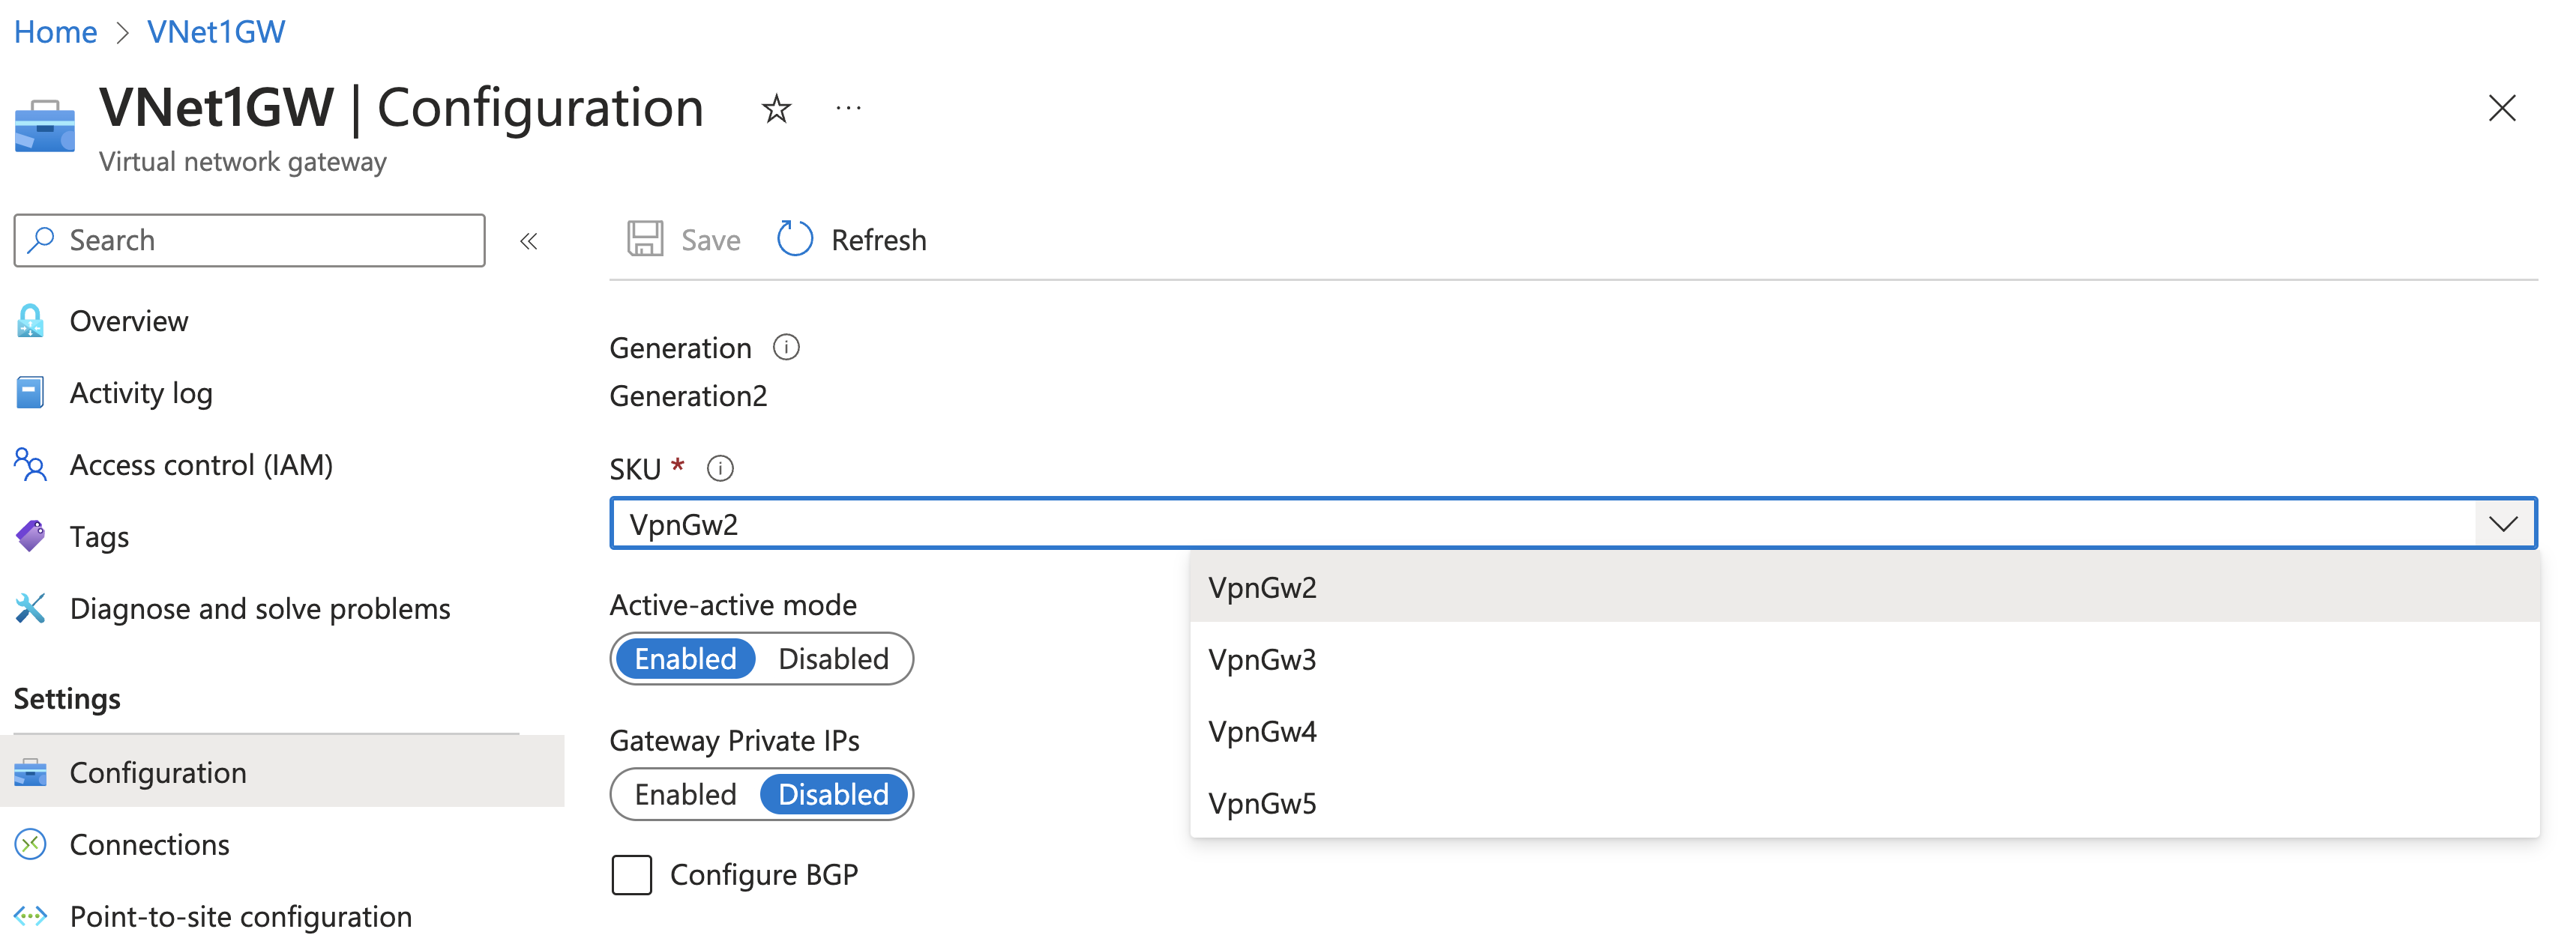Set Active-active mode to Disabled
The height and width of the screenshot is (944, 2576).
[x=832, y=659]
